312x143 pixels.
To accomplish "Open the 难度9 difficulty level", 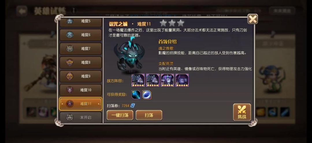I will tap(81, 76).
